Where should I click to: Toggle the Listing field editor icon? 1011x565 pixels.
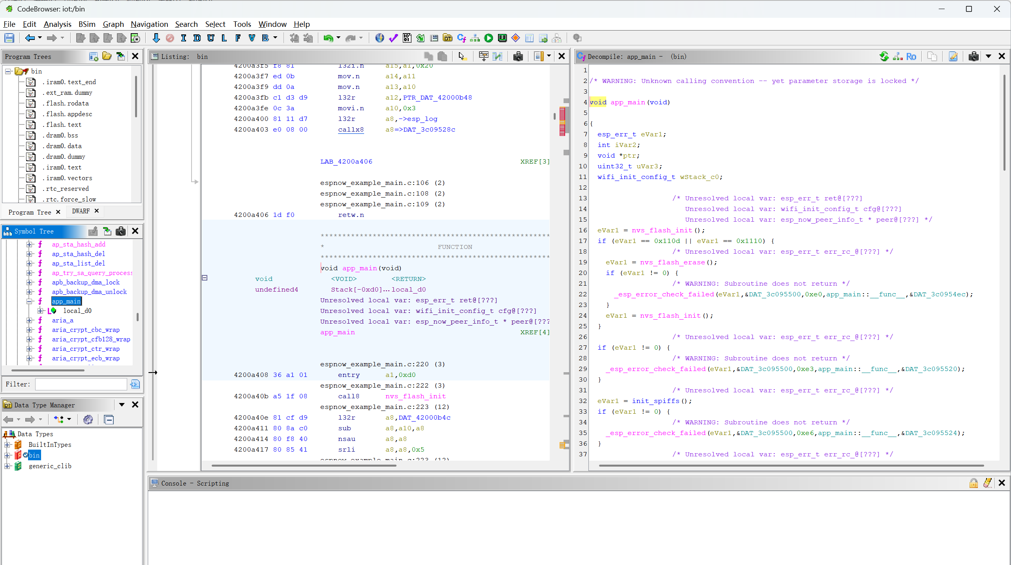click(x=483, y=56)
